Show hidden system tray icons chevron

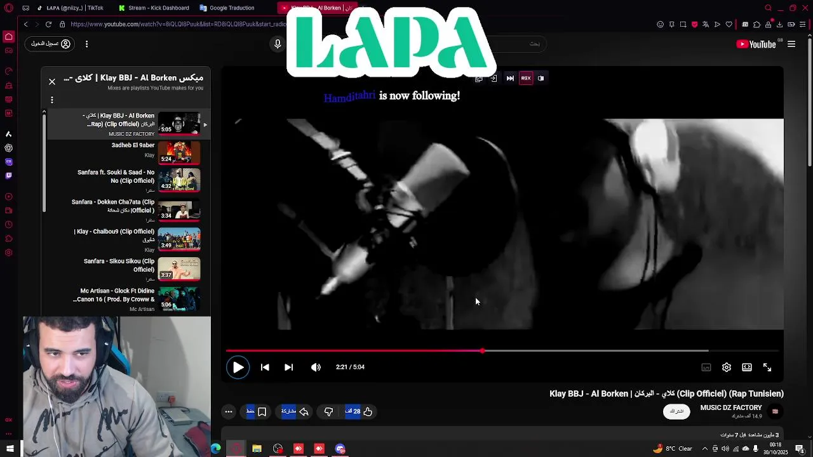tap(704, 449)
